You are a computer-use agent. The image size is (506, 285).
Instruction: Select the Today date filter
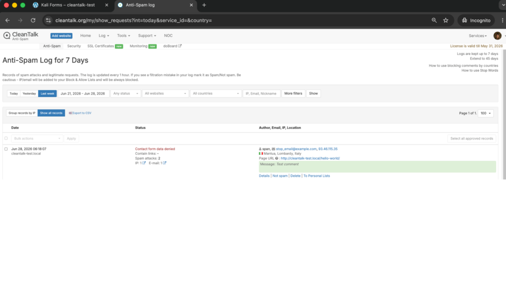[x=13, y=94]
